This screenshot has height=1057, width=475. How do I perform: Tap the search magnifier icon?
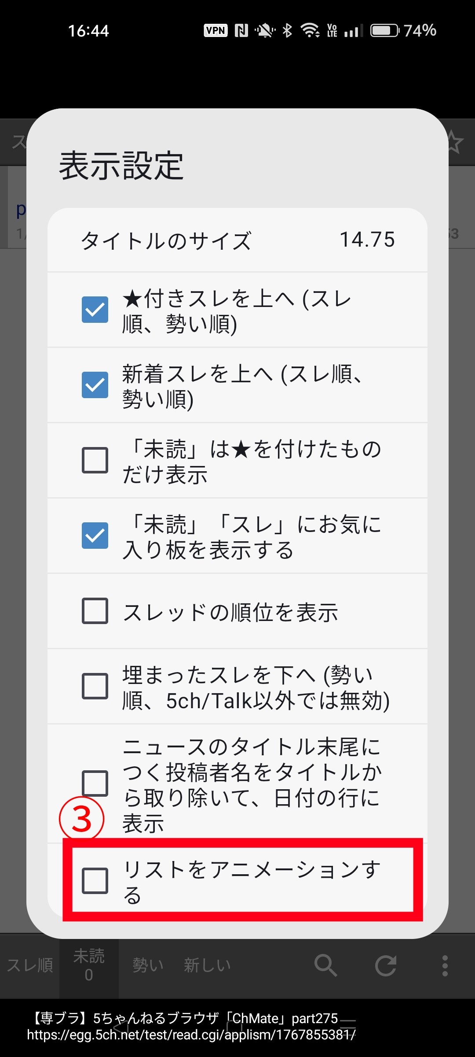pos(325,966)
